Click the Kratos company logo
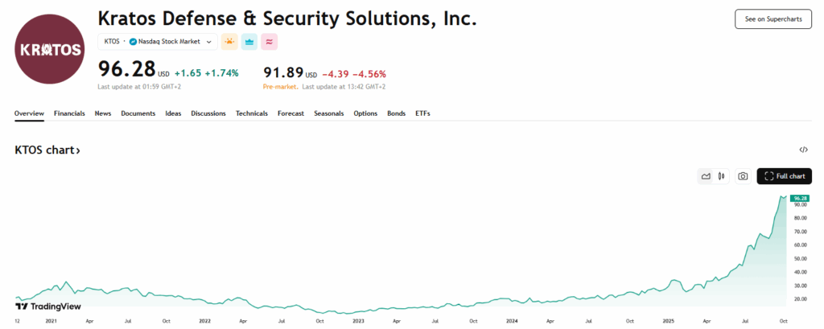This screenshot has height=329, width=824. coord(50,49)
